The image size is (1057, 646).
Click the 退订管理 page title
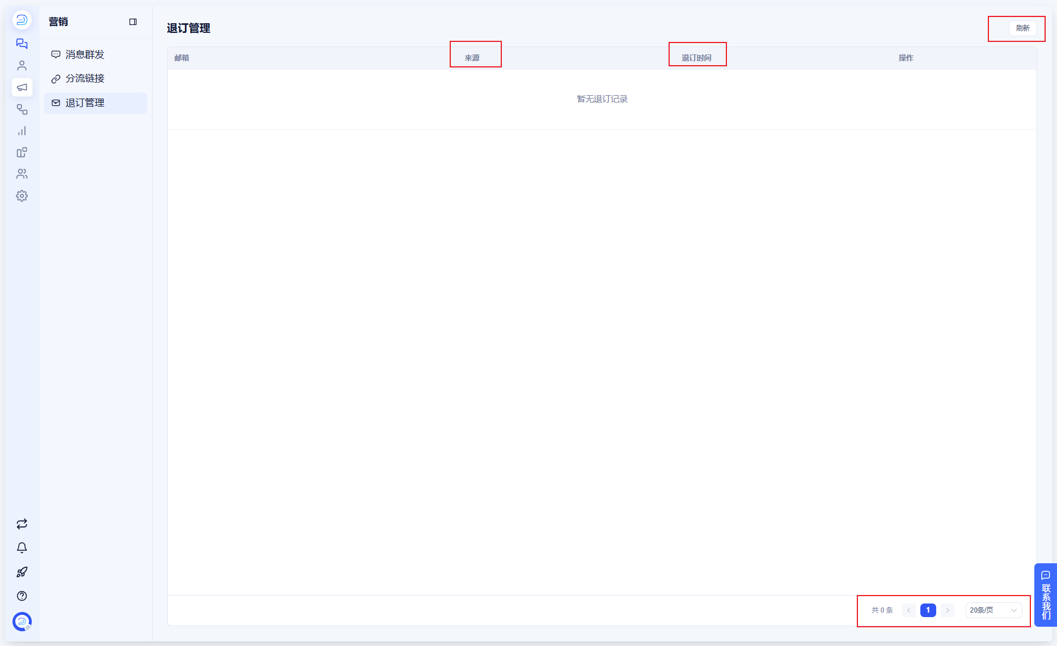(x=188, y=28)
